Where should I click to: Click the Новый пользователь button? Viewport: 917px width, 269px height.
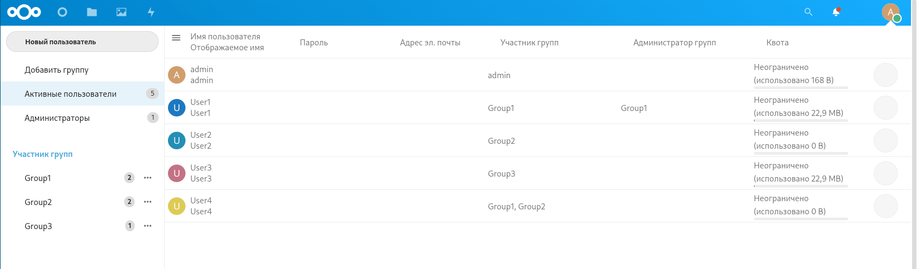[x=82, y=42]
